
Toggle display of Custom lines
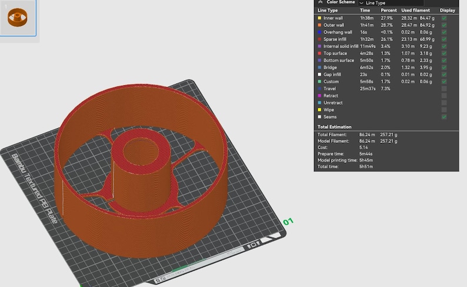444,82
